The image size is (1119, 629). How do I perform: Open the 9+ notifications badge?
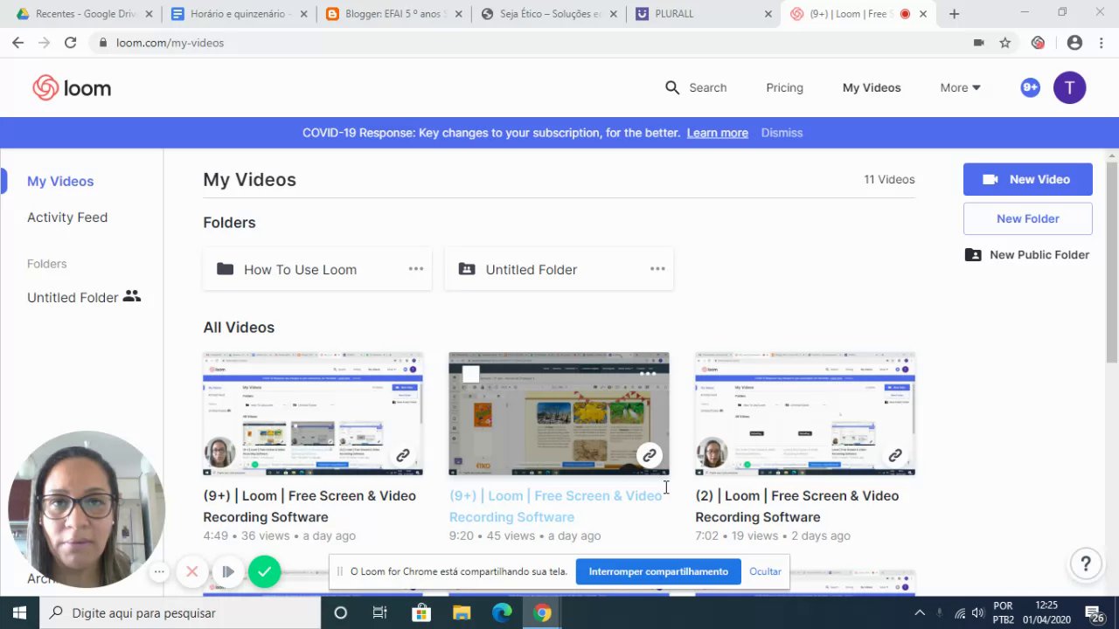(x=1030, y=87)
